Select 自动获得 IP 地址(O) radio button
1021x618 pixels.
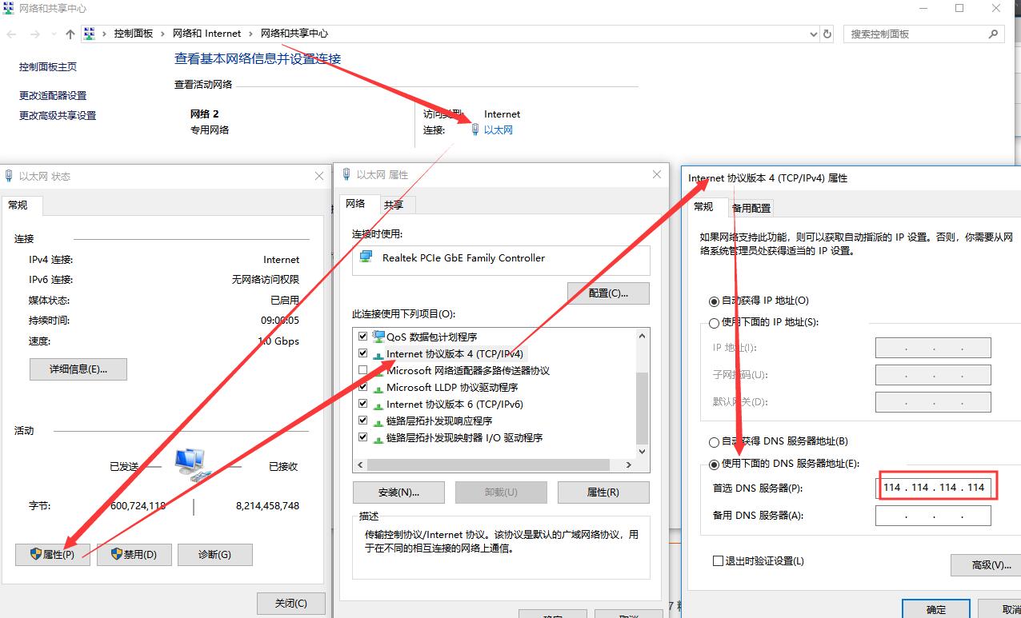(x=715, y=301)
